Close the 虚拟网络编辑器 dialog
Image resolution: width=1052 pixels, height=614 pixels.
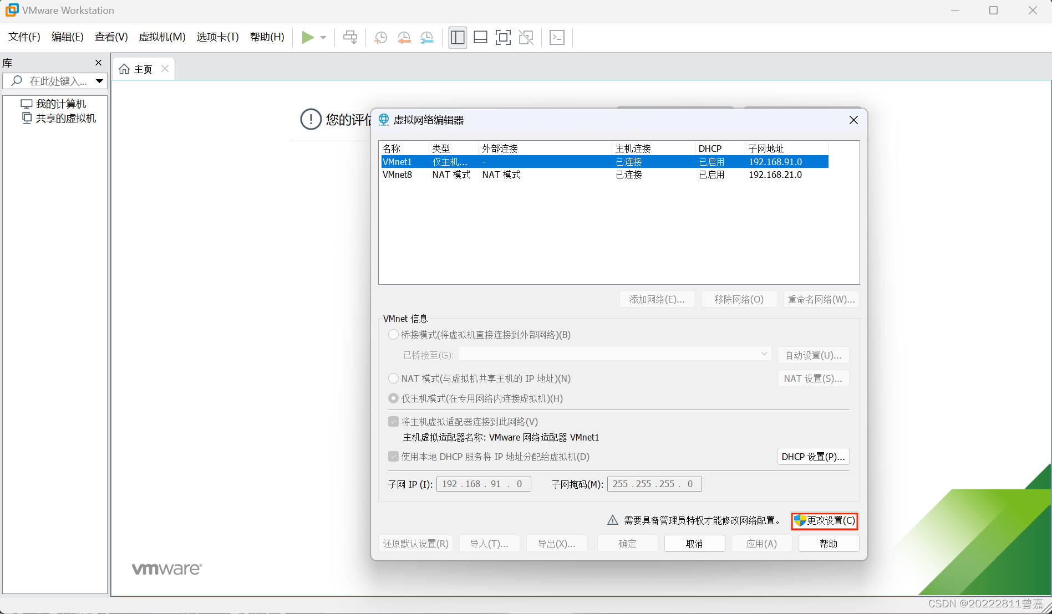[853, 120]
